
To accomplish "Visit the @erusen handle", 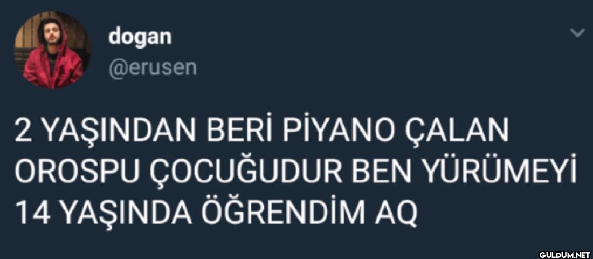I will click(x=153, y=68).
